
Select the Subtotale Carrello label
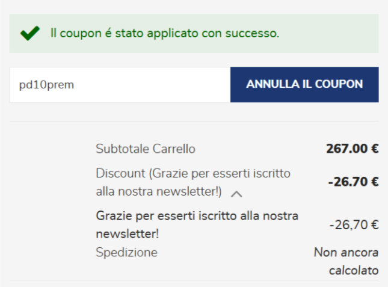point(145,149)
